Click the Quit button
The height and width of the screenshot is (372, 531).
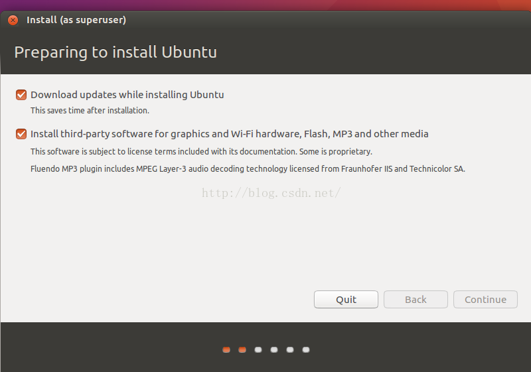[346, 299]
